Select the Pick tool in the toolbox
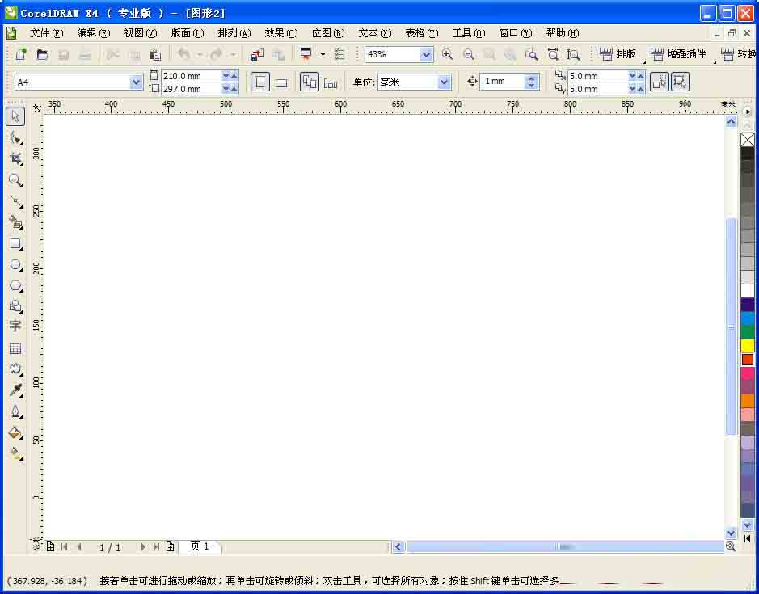 15,116
